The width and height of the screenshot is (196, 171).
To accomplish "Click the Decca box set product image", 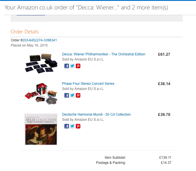I will (x=41, y=63).
